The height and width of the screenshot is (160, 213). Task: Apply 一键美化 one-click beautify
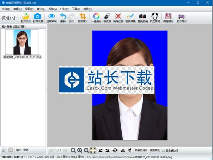pyautogui.click(x=96, y=16)
